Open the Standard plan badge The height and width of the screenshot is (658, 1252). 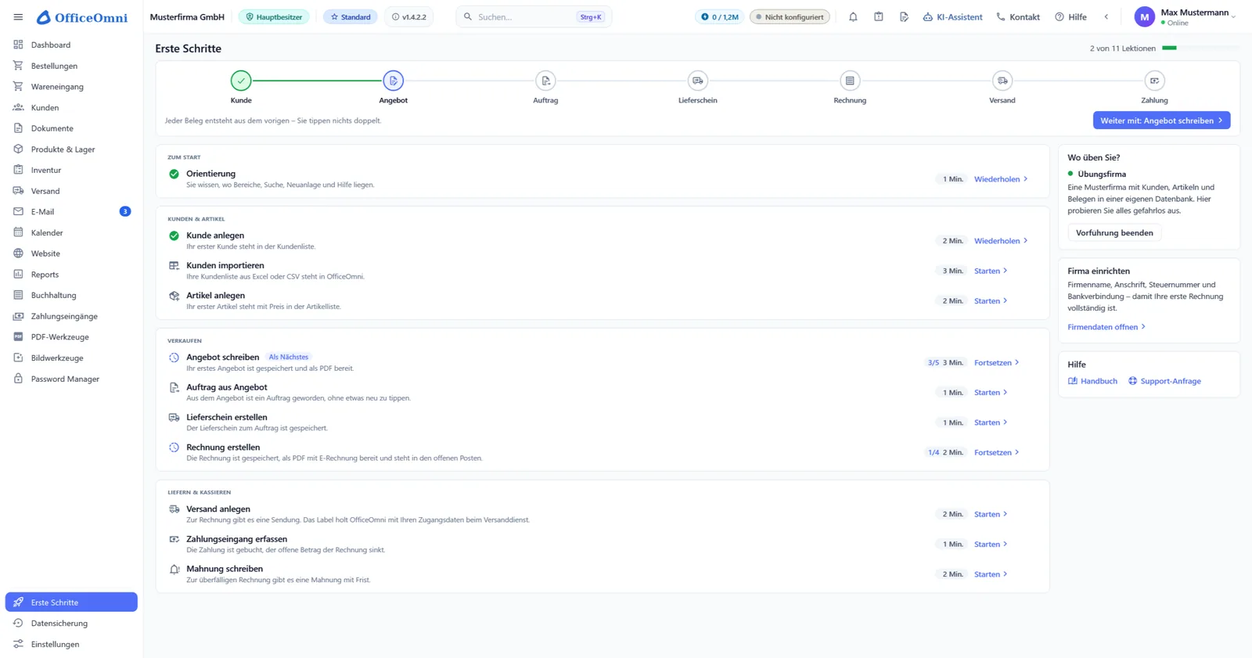coord(351,16)
